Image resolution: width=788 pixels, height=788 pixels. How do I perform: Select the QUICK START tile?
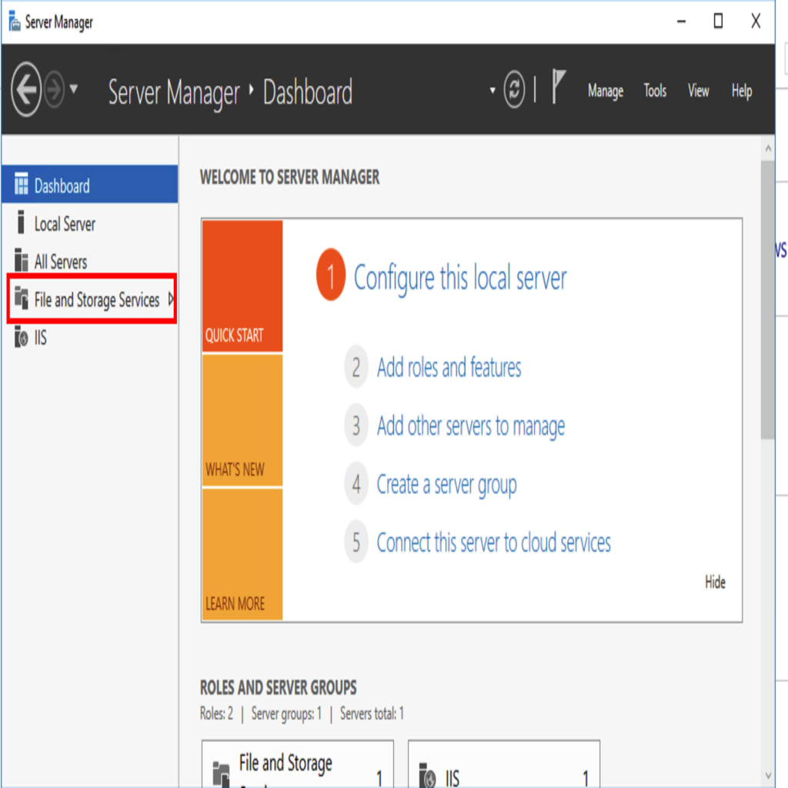(x=242, y=286)
